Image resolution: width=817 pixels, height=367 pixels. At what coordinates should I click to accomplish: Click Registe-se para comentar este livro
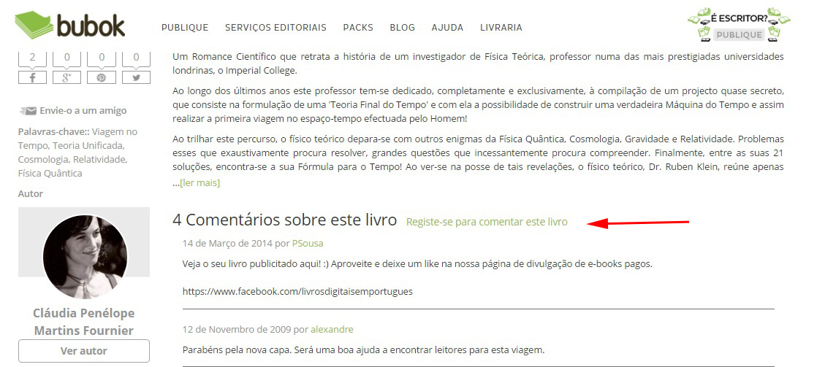[487, 222]
